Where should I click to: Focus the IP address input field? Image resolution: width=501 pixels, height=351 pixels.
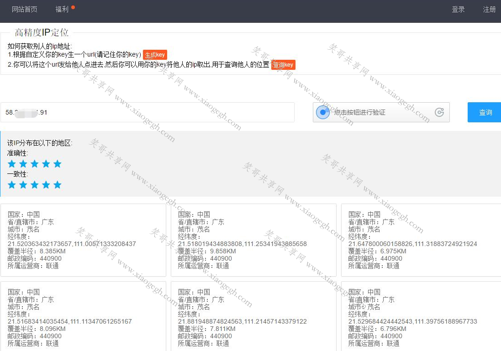pos(148,112)
